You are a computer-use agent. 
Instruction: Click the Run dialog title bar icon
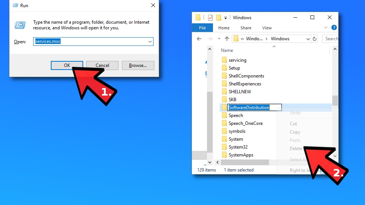[15, 5]
